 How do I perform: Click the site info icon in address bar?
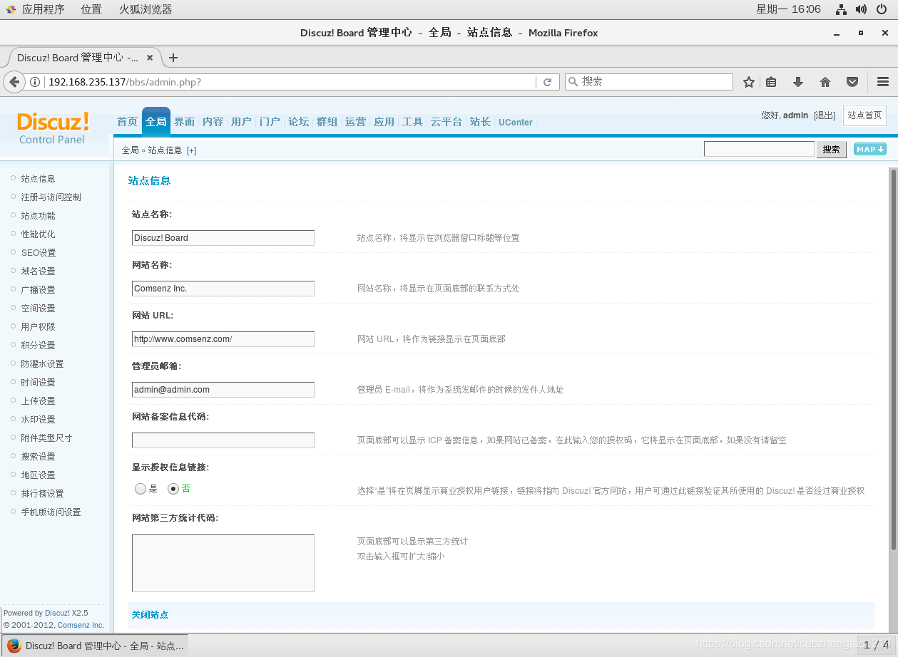[x=35, y=82]
